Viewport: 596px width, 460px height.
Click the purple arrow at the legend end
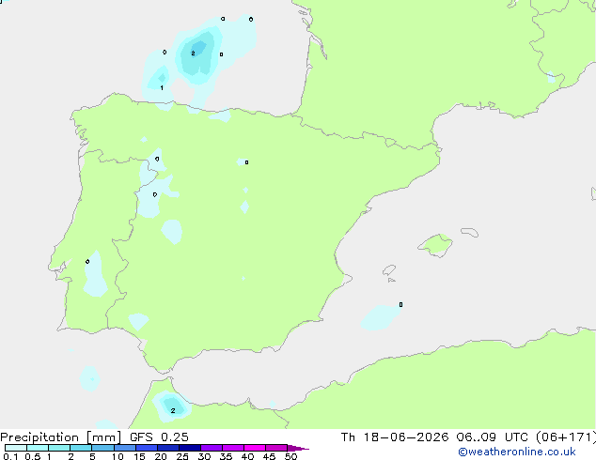[298, 448]
